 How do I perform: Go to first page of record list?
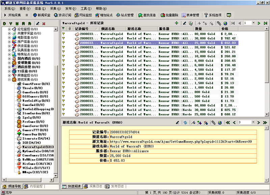point(233,23)
